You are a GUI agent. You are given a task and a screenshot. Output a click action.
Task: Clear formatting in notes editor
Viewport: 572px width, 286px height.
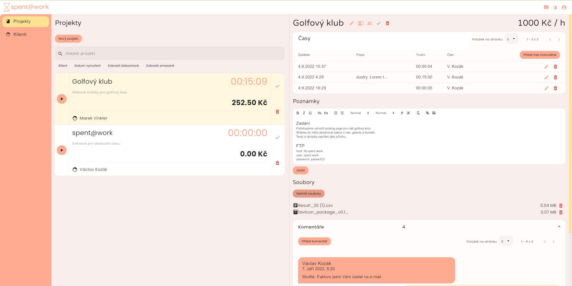pyautogui.click(x=418, y=113)
